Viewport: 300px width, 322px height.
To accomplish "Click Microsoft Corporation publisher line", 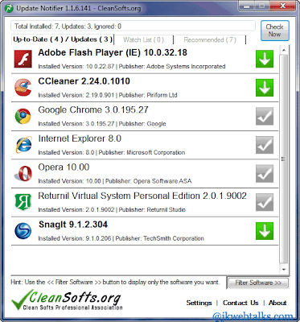I will (x=112, y=152).
